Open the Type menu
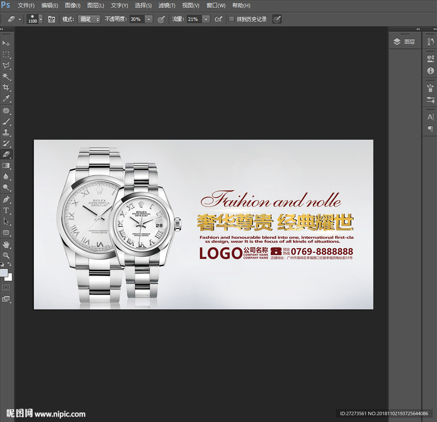 (x=119, y=6)
